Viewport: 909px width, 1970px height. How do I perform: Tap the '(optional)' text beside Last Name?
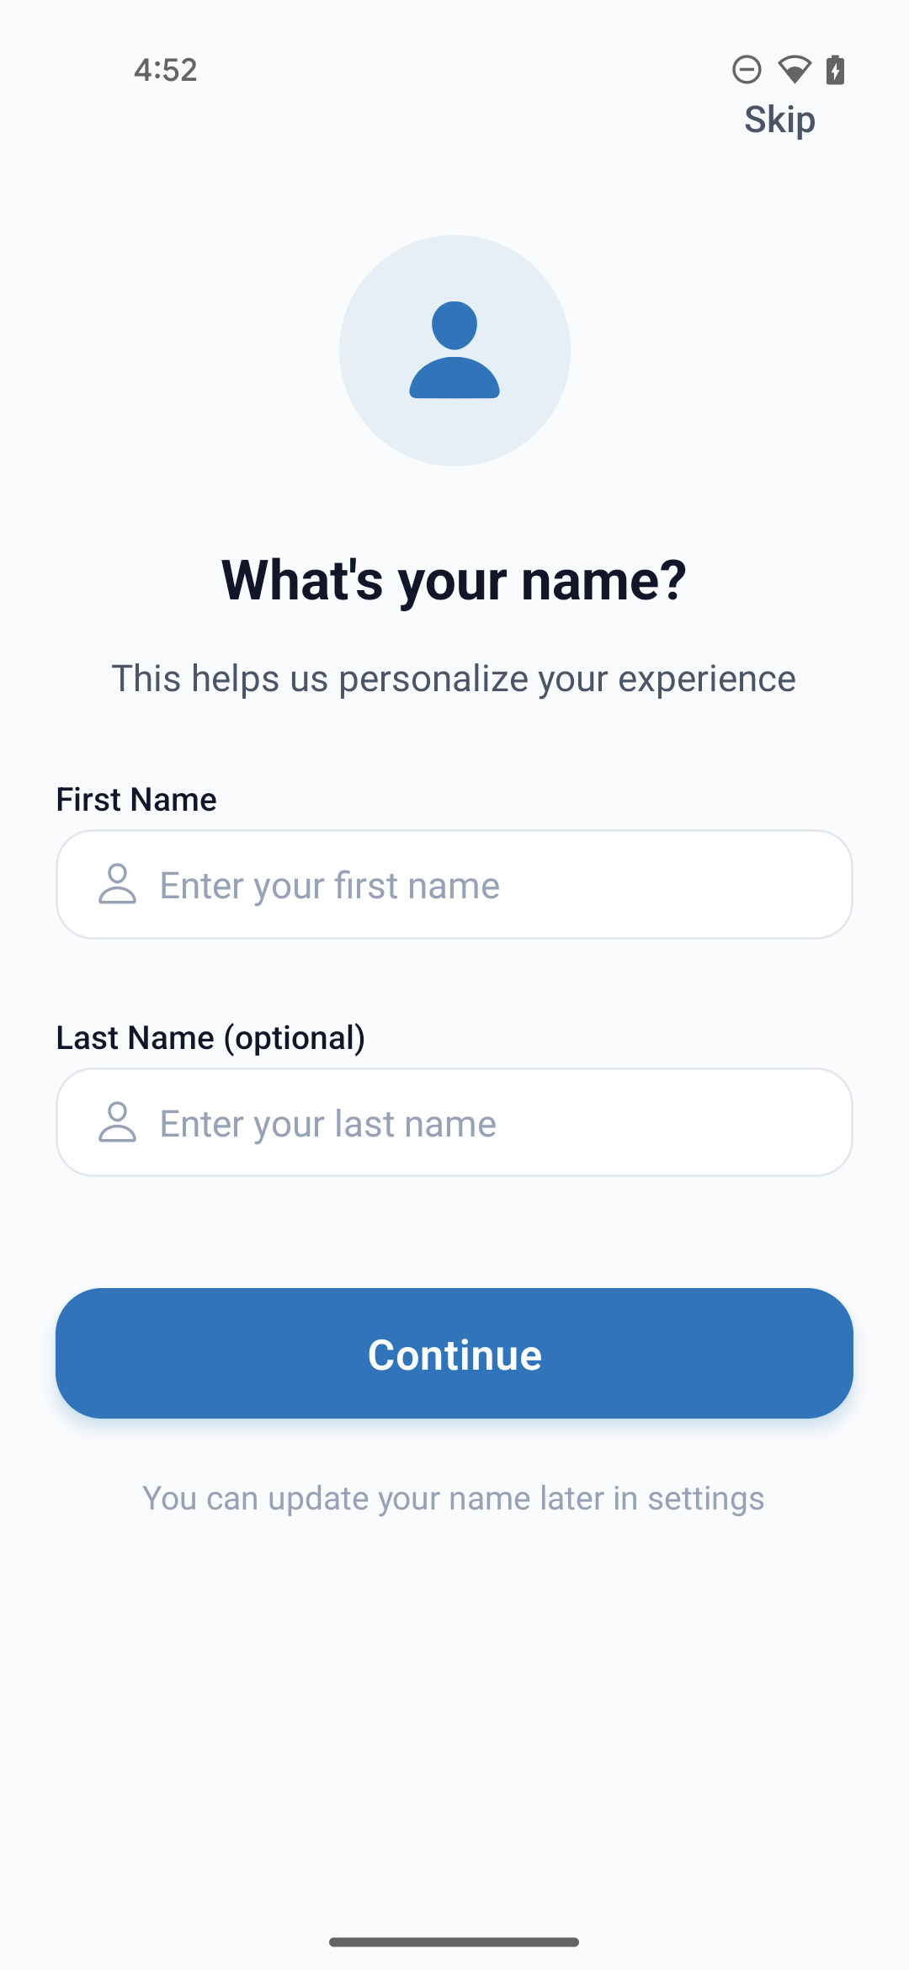295,1038
